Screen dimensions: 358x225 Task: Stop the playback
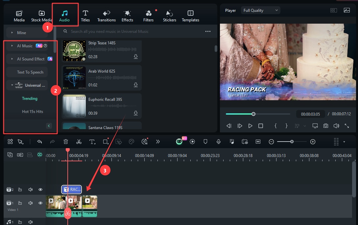(261, 126)
